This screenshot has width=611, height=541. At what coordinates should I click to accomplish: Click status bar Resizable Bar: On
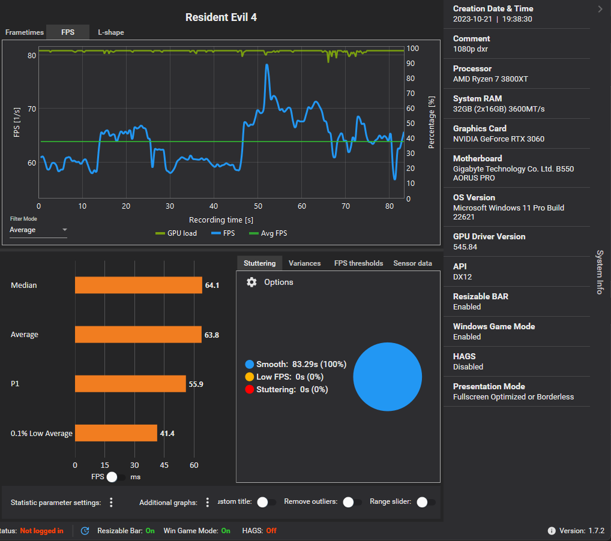coord(126,530)
